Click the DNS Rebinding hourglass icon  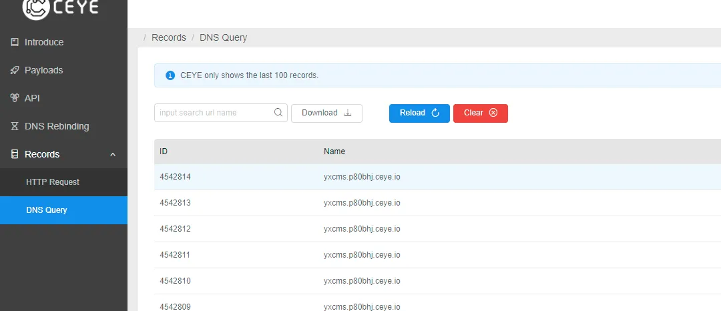click(x=15, y=126)
